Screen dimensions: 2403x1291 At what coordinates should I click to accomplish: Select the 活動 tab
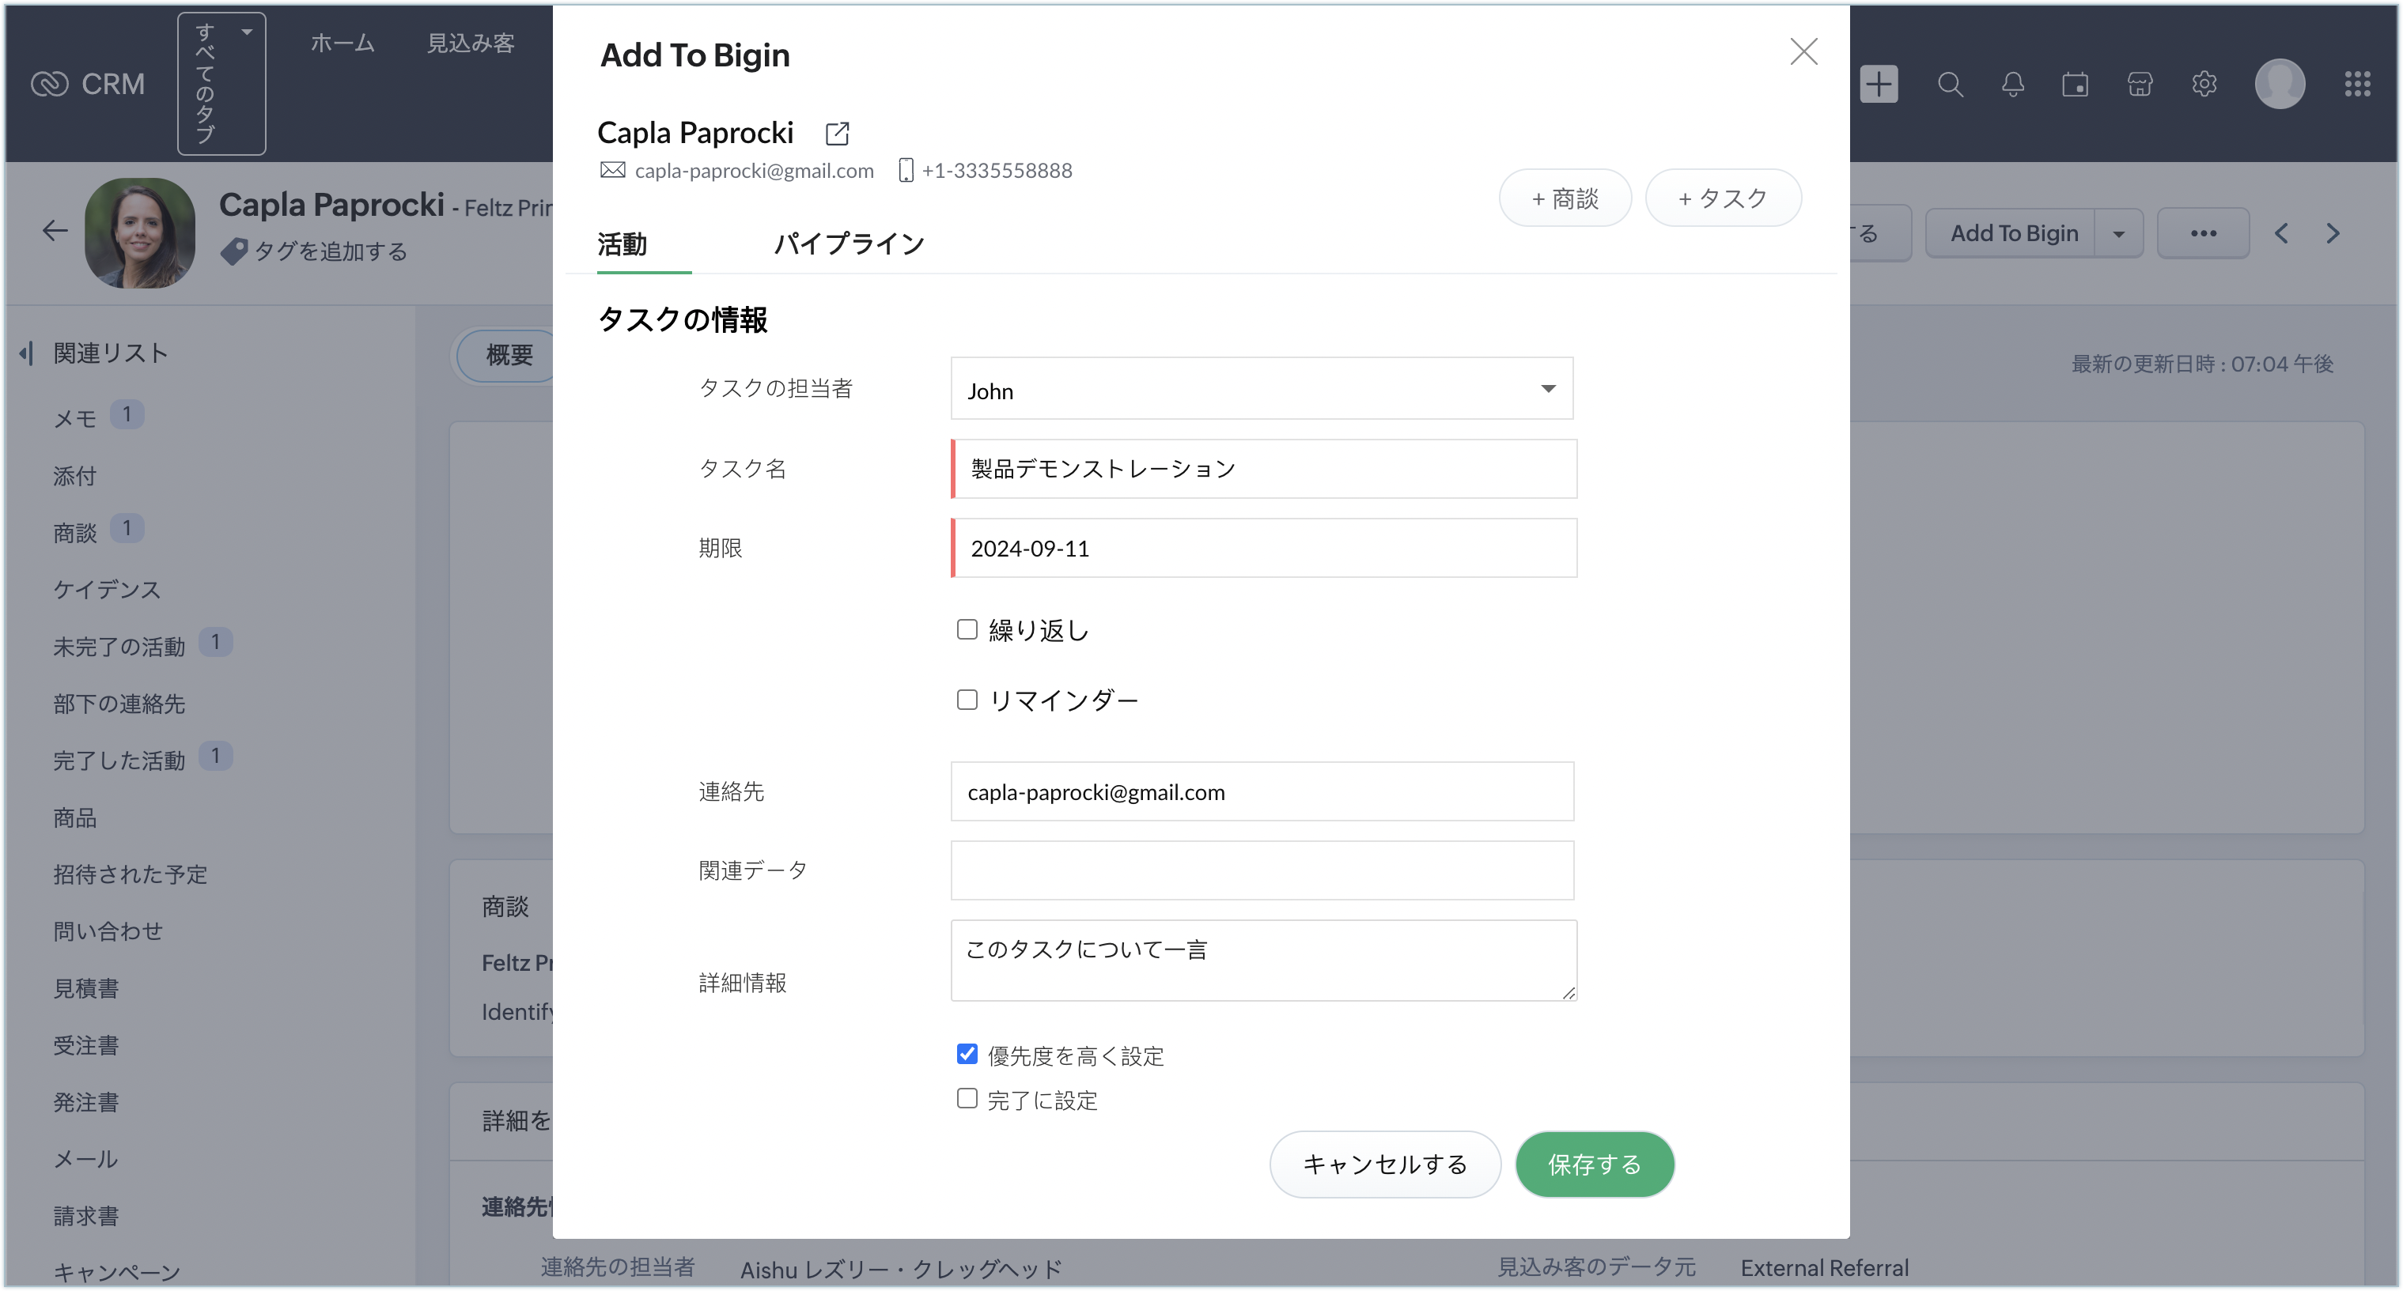(x=623, y=244)
